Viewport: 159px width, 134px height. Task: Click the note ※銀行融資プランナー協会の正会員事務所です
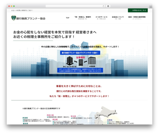(x=41, y=108)
